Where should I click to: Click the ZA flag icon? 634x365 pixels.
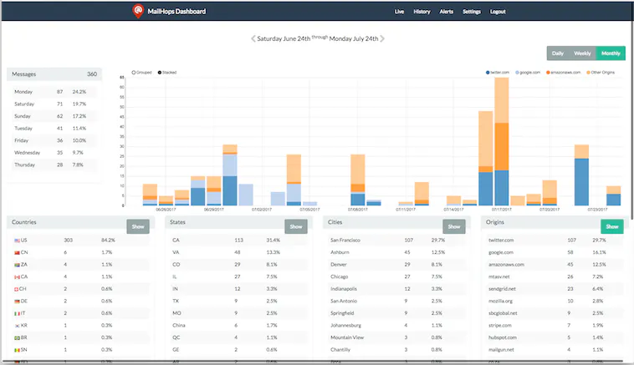(x=17, y=265)
